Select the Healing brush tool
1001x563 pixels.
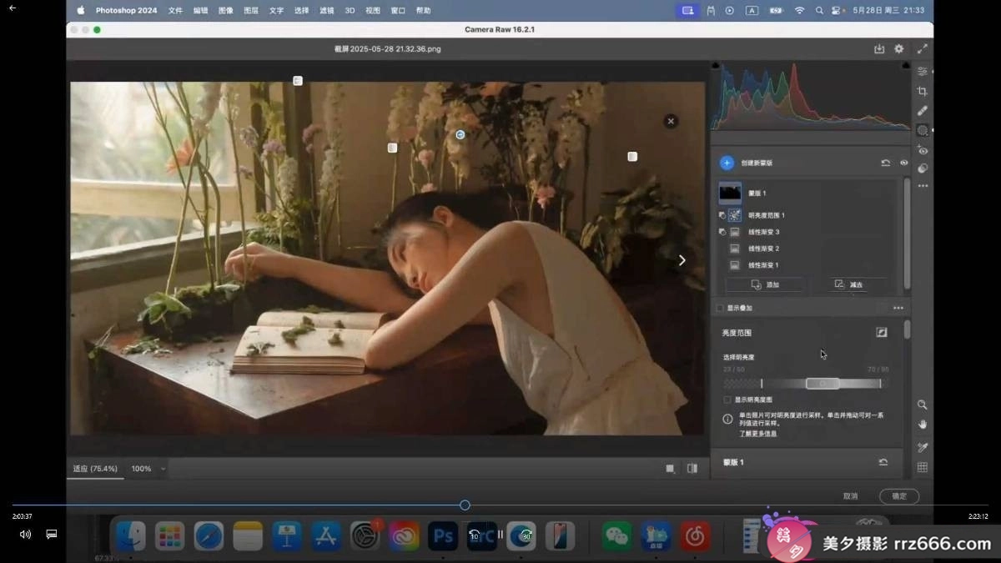tap(922, 110)
